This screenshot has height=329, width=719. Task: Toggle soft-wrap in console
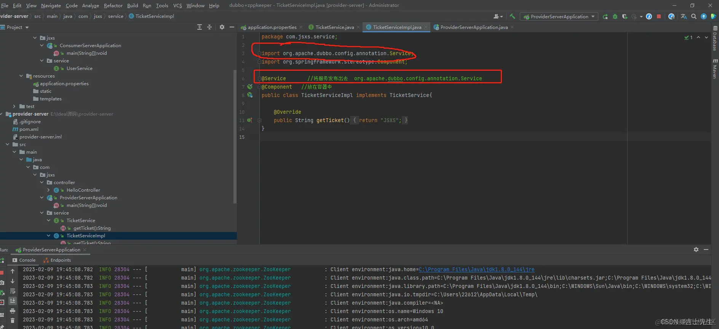pos(13,291)
